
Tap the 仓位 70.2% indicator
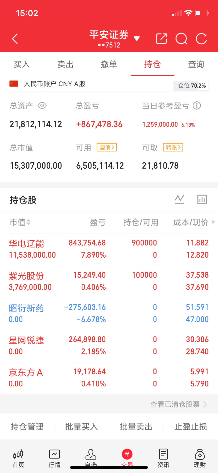tap(191, 86)
